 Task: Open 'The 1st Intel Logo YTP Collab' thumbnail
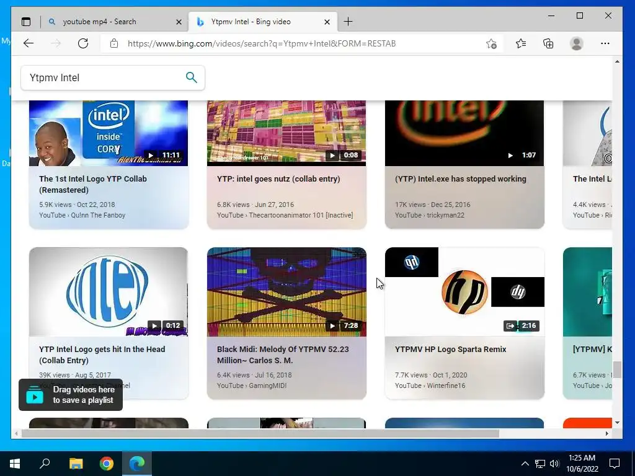[109, 133]
